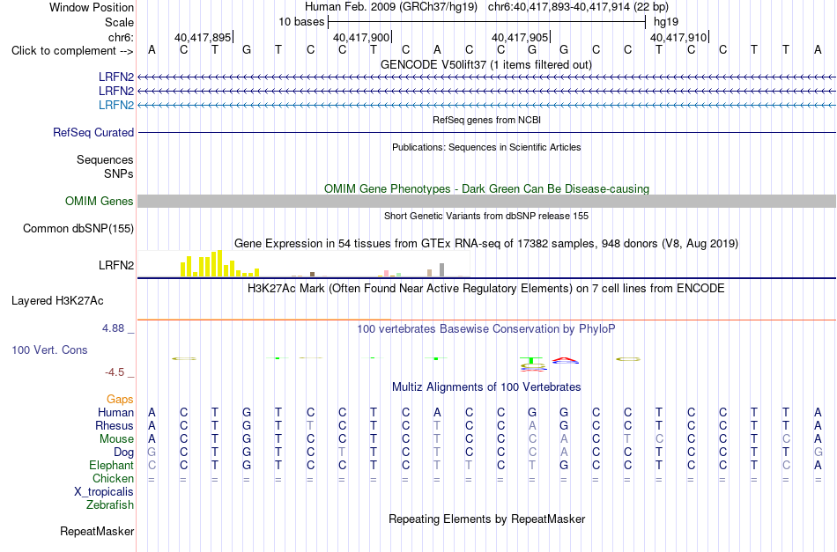This screenshot has height=552, width=837.
Task: Click the light blue LRFN2 transcript label
Action: (115, 105)
